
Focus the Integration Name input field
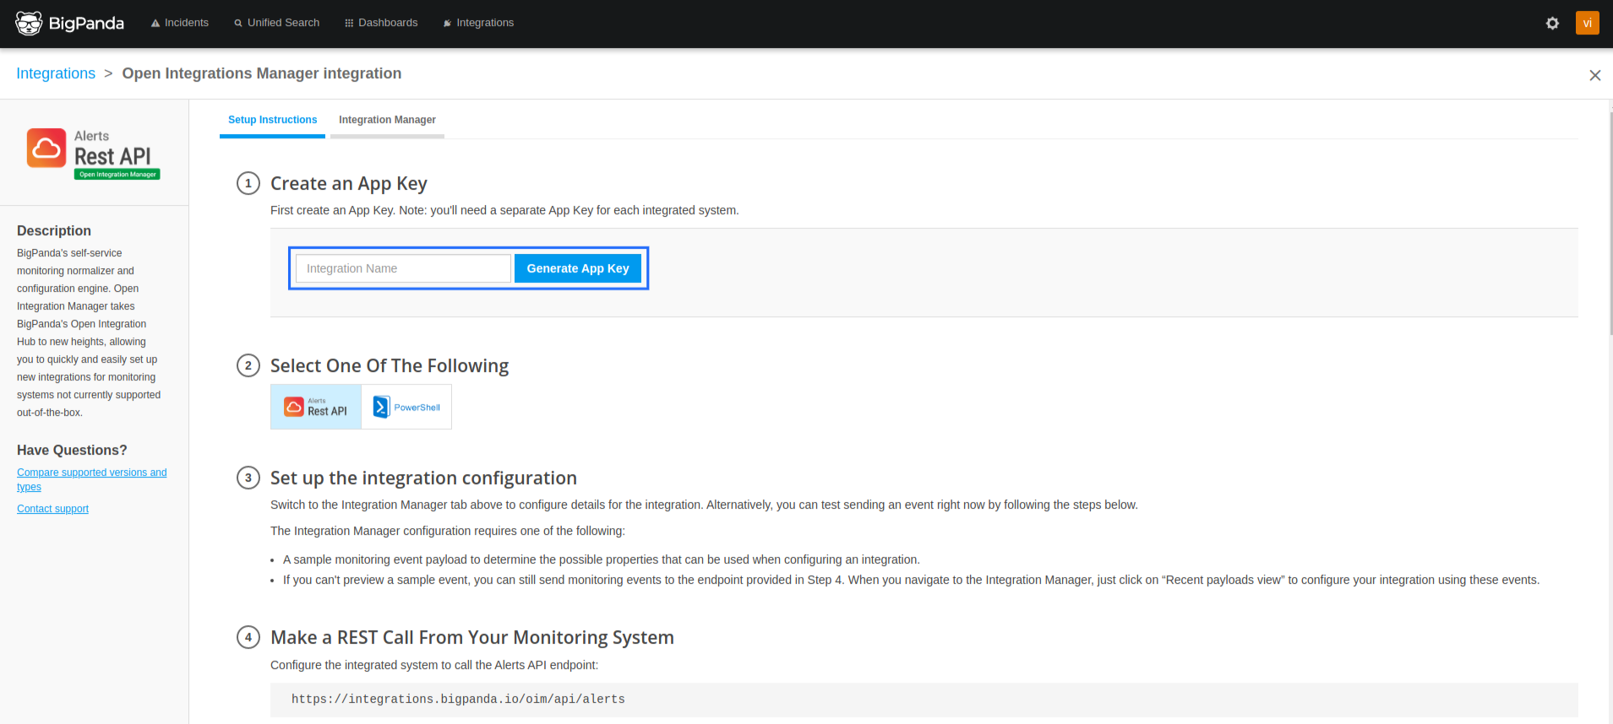403,268
